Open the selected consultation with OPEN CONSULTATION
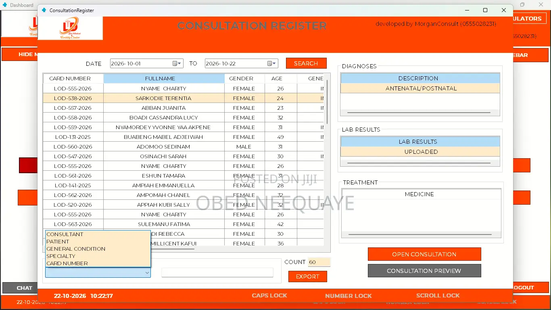 point(424,254)
